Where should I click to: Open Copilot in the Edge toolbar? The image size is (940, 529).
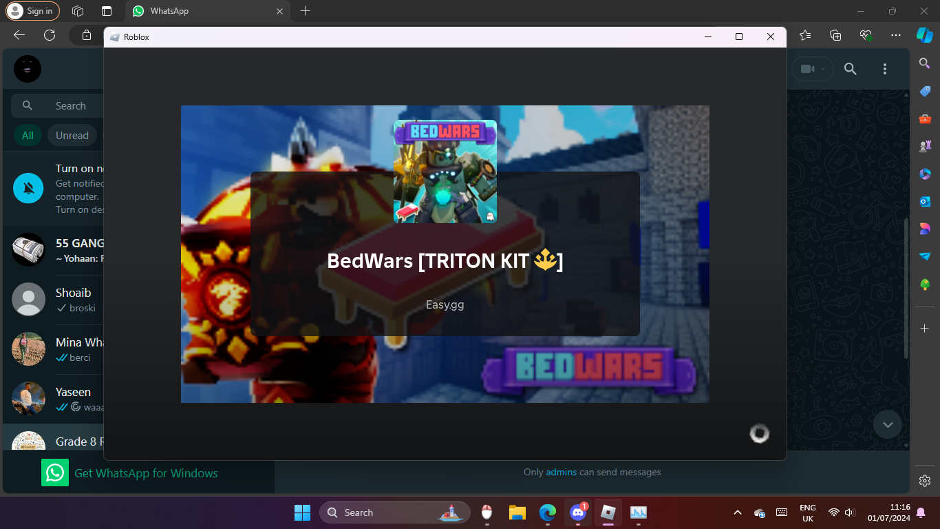tap(924, 34)
